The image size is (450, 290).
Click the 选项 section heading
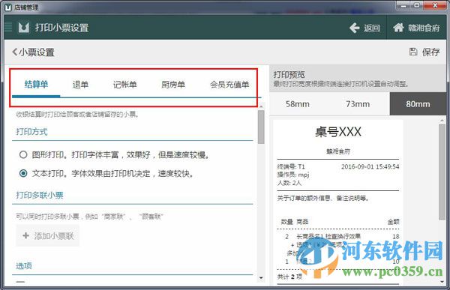click(24, 265)
